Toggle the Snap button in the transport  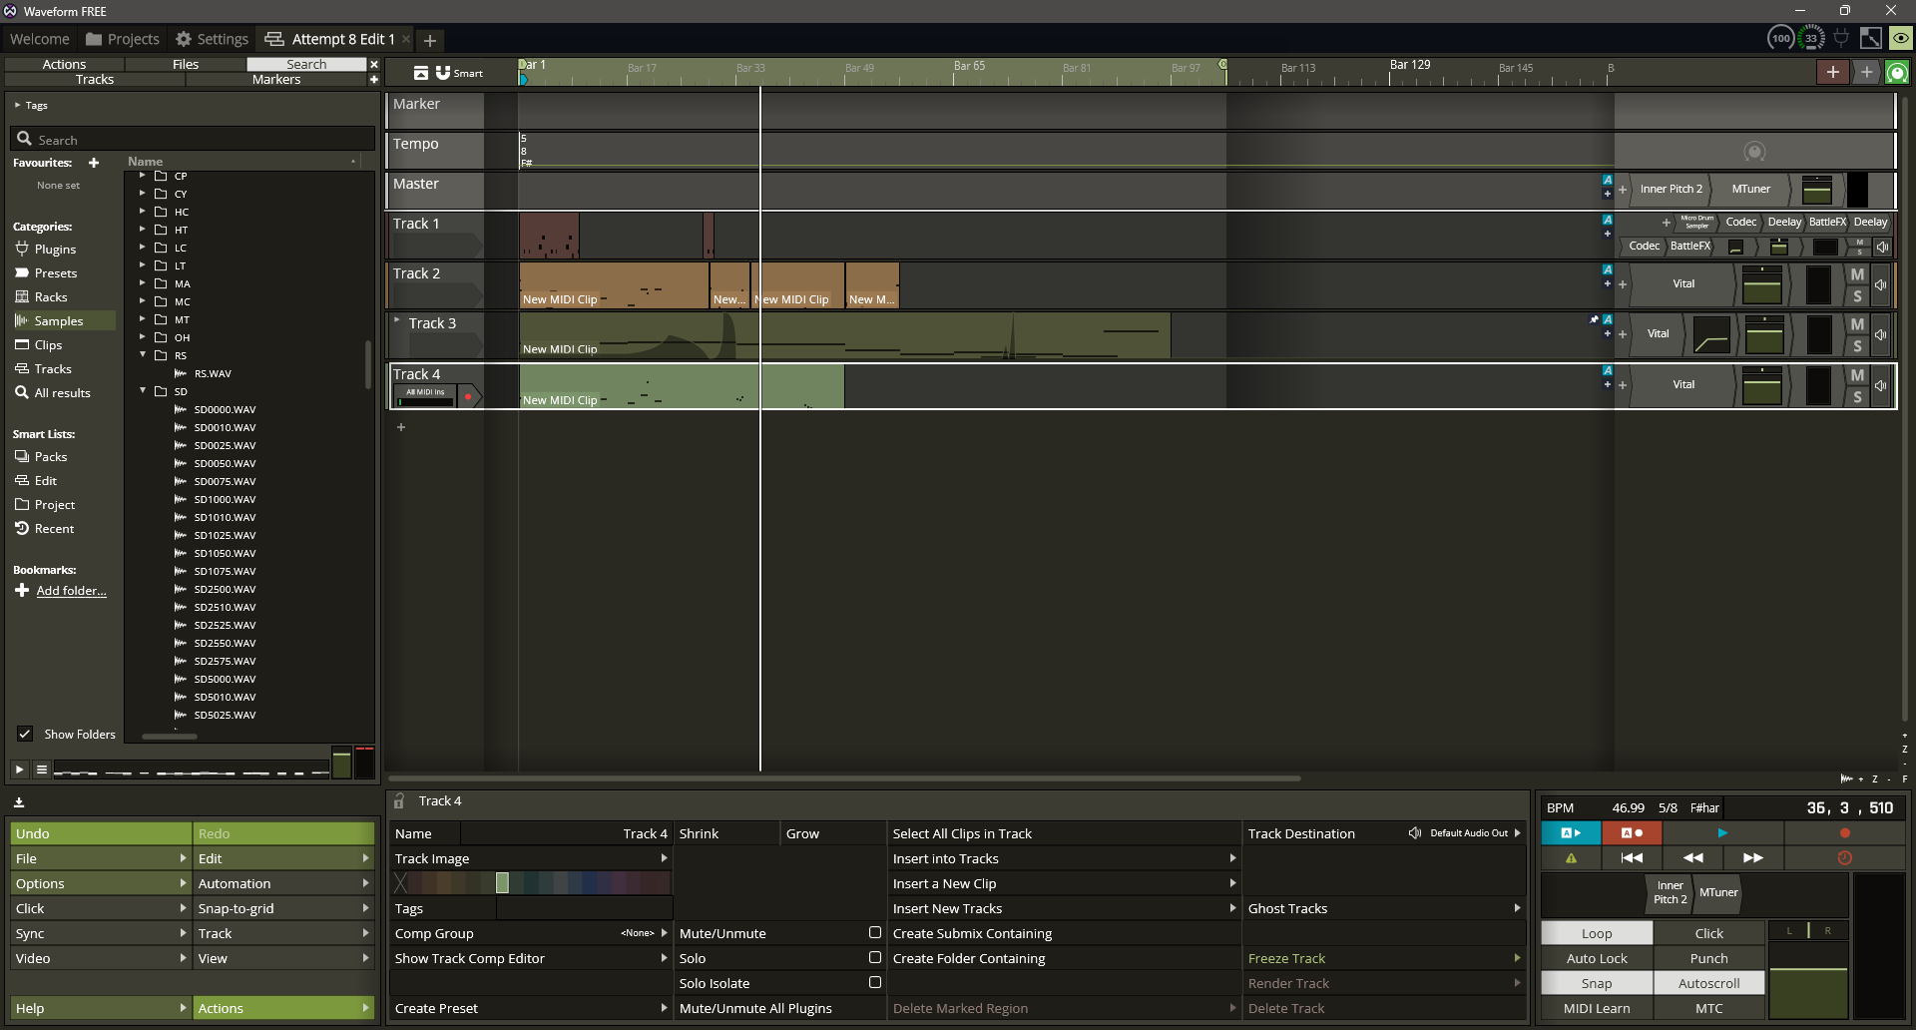click(1597, 983)
